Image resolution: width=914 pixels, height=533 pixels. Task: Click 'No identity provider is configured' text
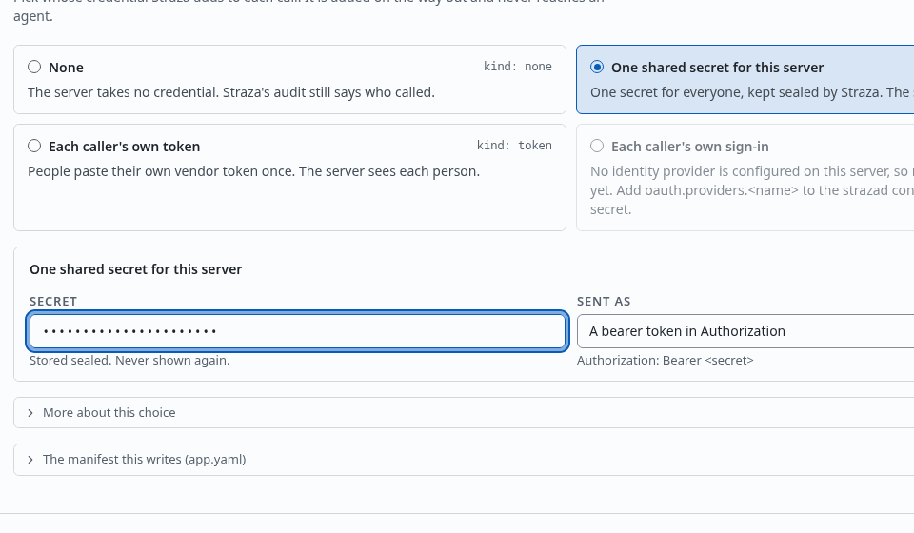752,190
